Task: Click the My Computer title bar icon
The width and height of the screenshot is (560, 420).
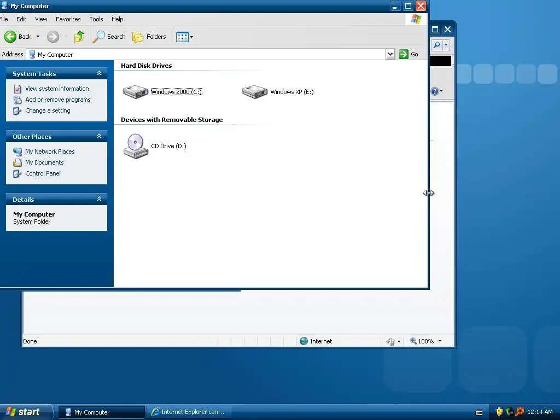Action: (4, 5)
